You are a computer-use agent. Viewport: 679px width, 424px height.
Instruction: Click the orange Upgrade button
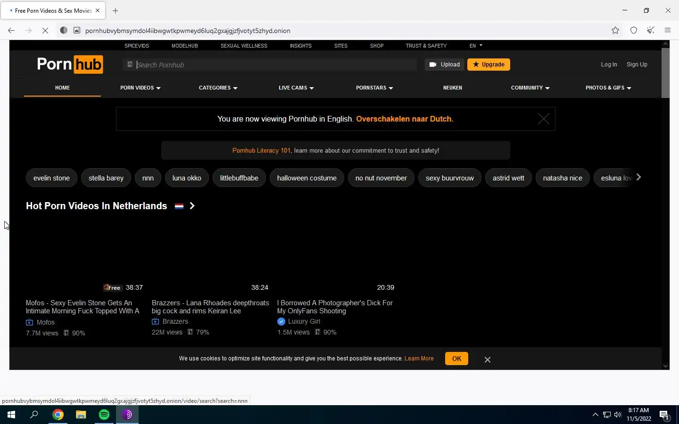489,65
